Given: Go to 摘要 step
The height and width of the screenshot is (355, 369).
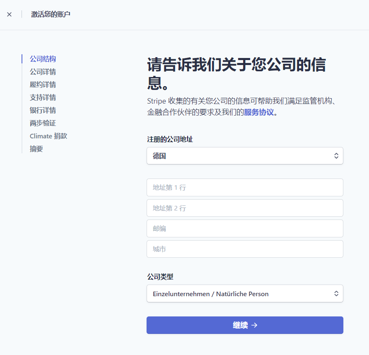Looking at the screenshot, I should click(x=36, y=149).
